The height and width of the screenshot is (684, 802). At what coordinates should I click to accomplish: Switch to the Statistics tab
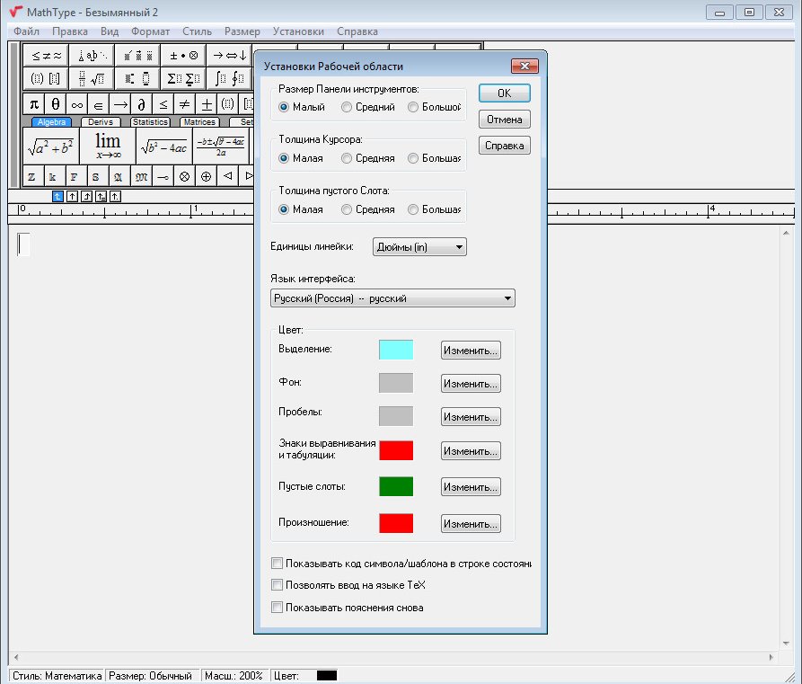(150, 122)
